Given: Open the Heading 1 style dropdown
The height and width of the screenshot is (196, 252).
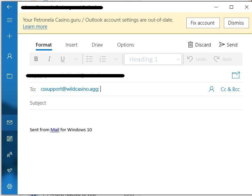Looking at the screenshot, I should [x=153, y=59].
